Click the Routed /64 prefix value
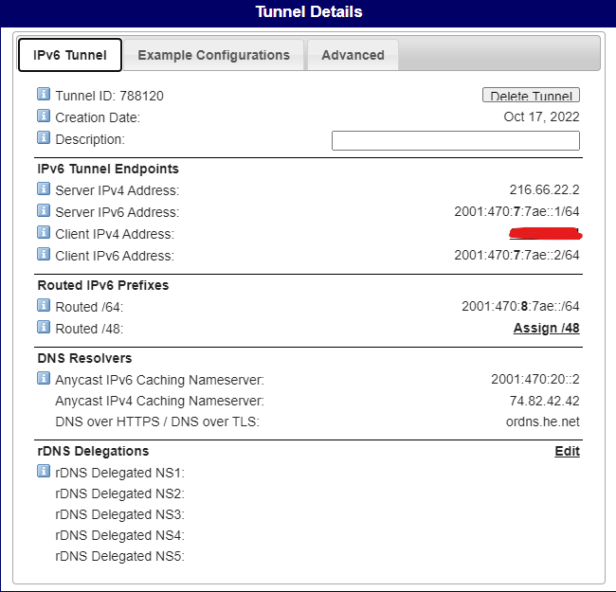This screenshot has width=616, height=592. tap(520, 307)
